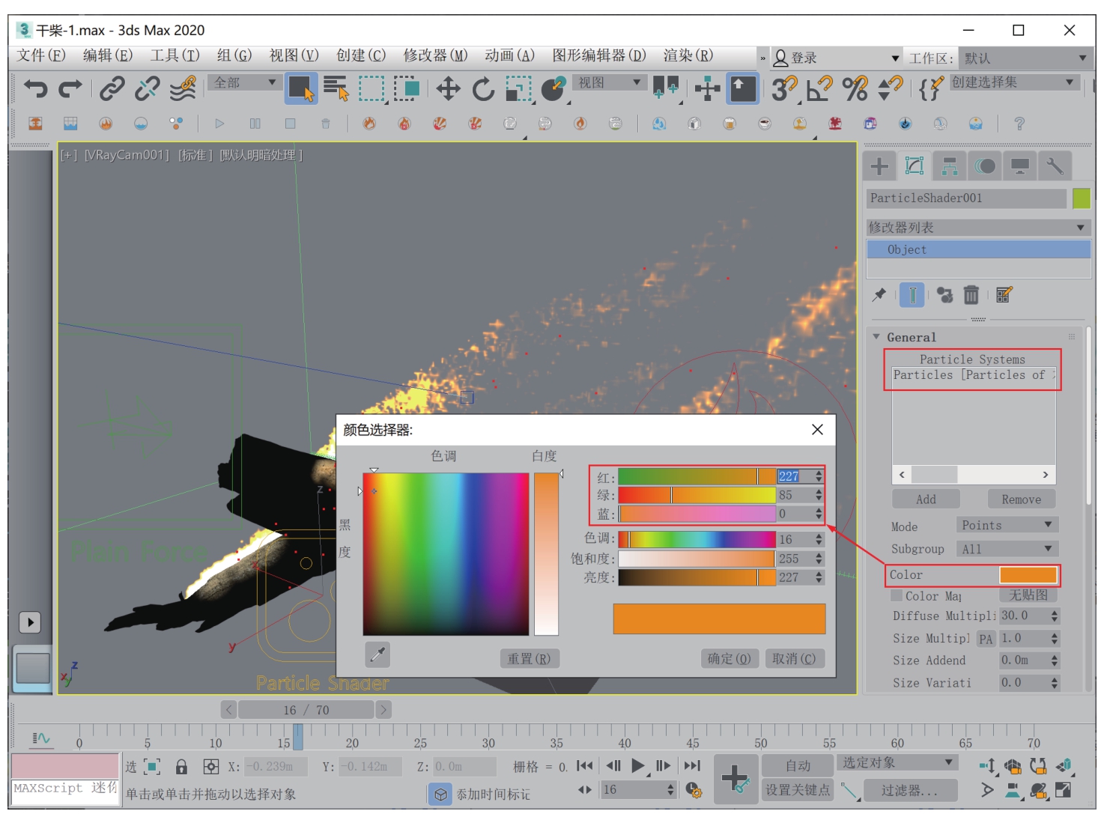The image size is (1101, 814).
Task: Select the Move transform tool
Action: pyautogui.click(x=448, y=89)
